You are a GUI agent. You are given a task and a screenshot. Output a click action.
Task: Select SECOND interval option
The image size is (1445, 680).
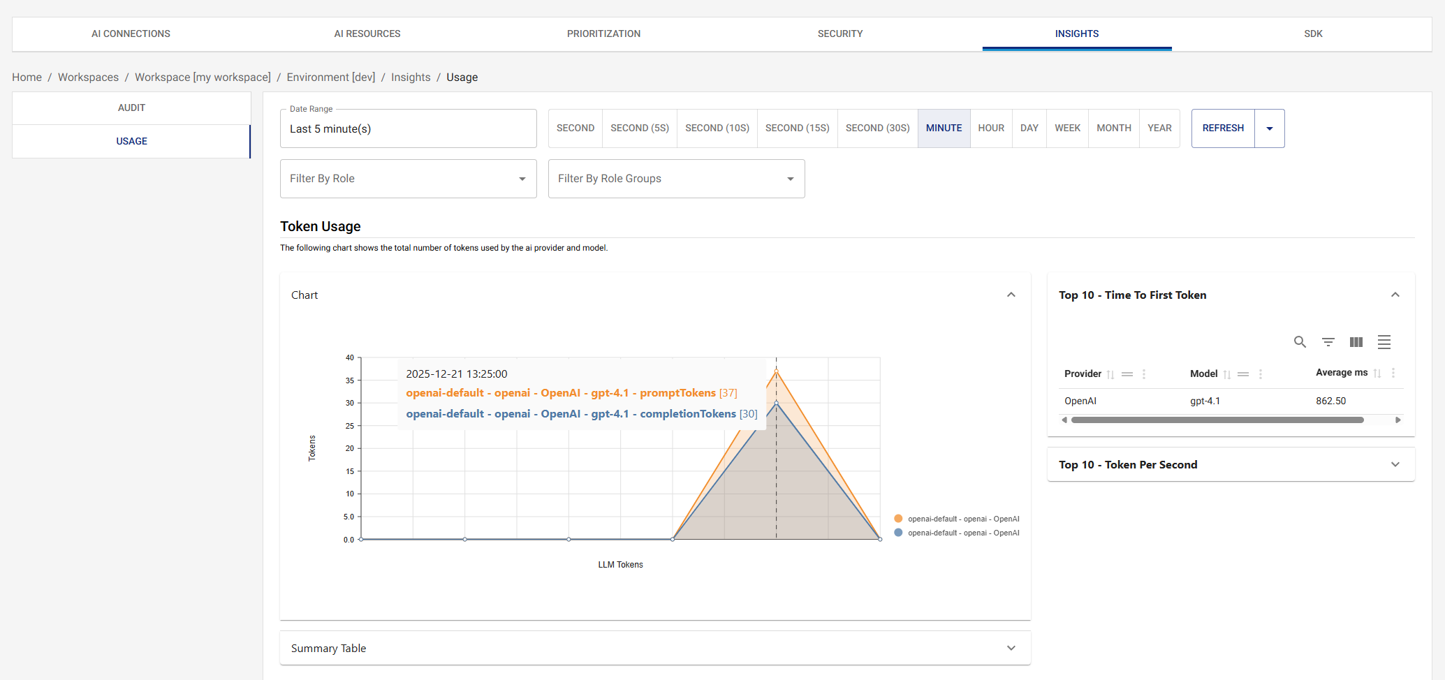point(575,128)
